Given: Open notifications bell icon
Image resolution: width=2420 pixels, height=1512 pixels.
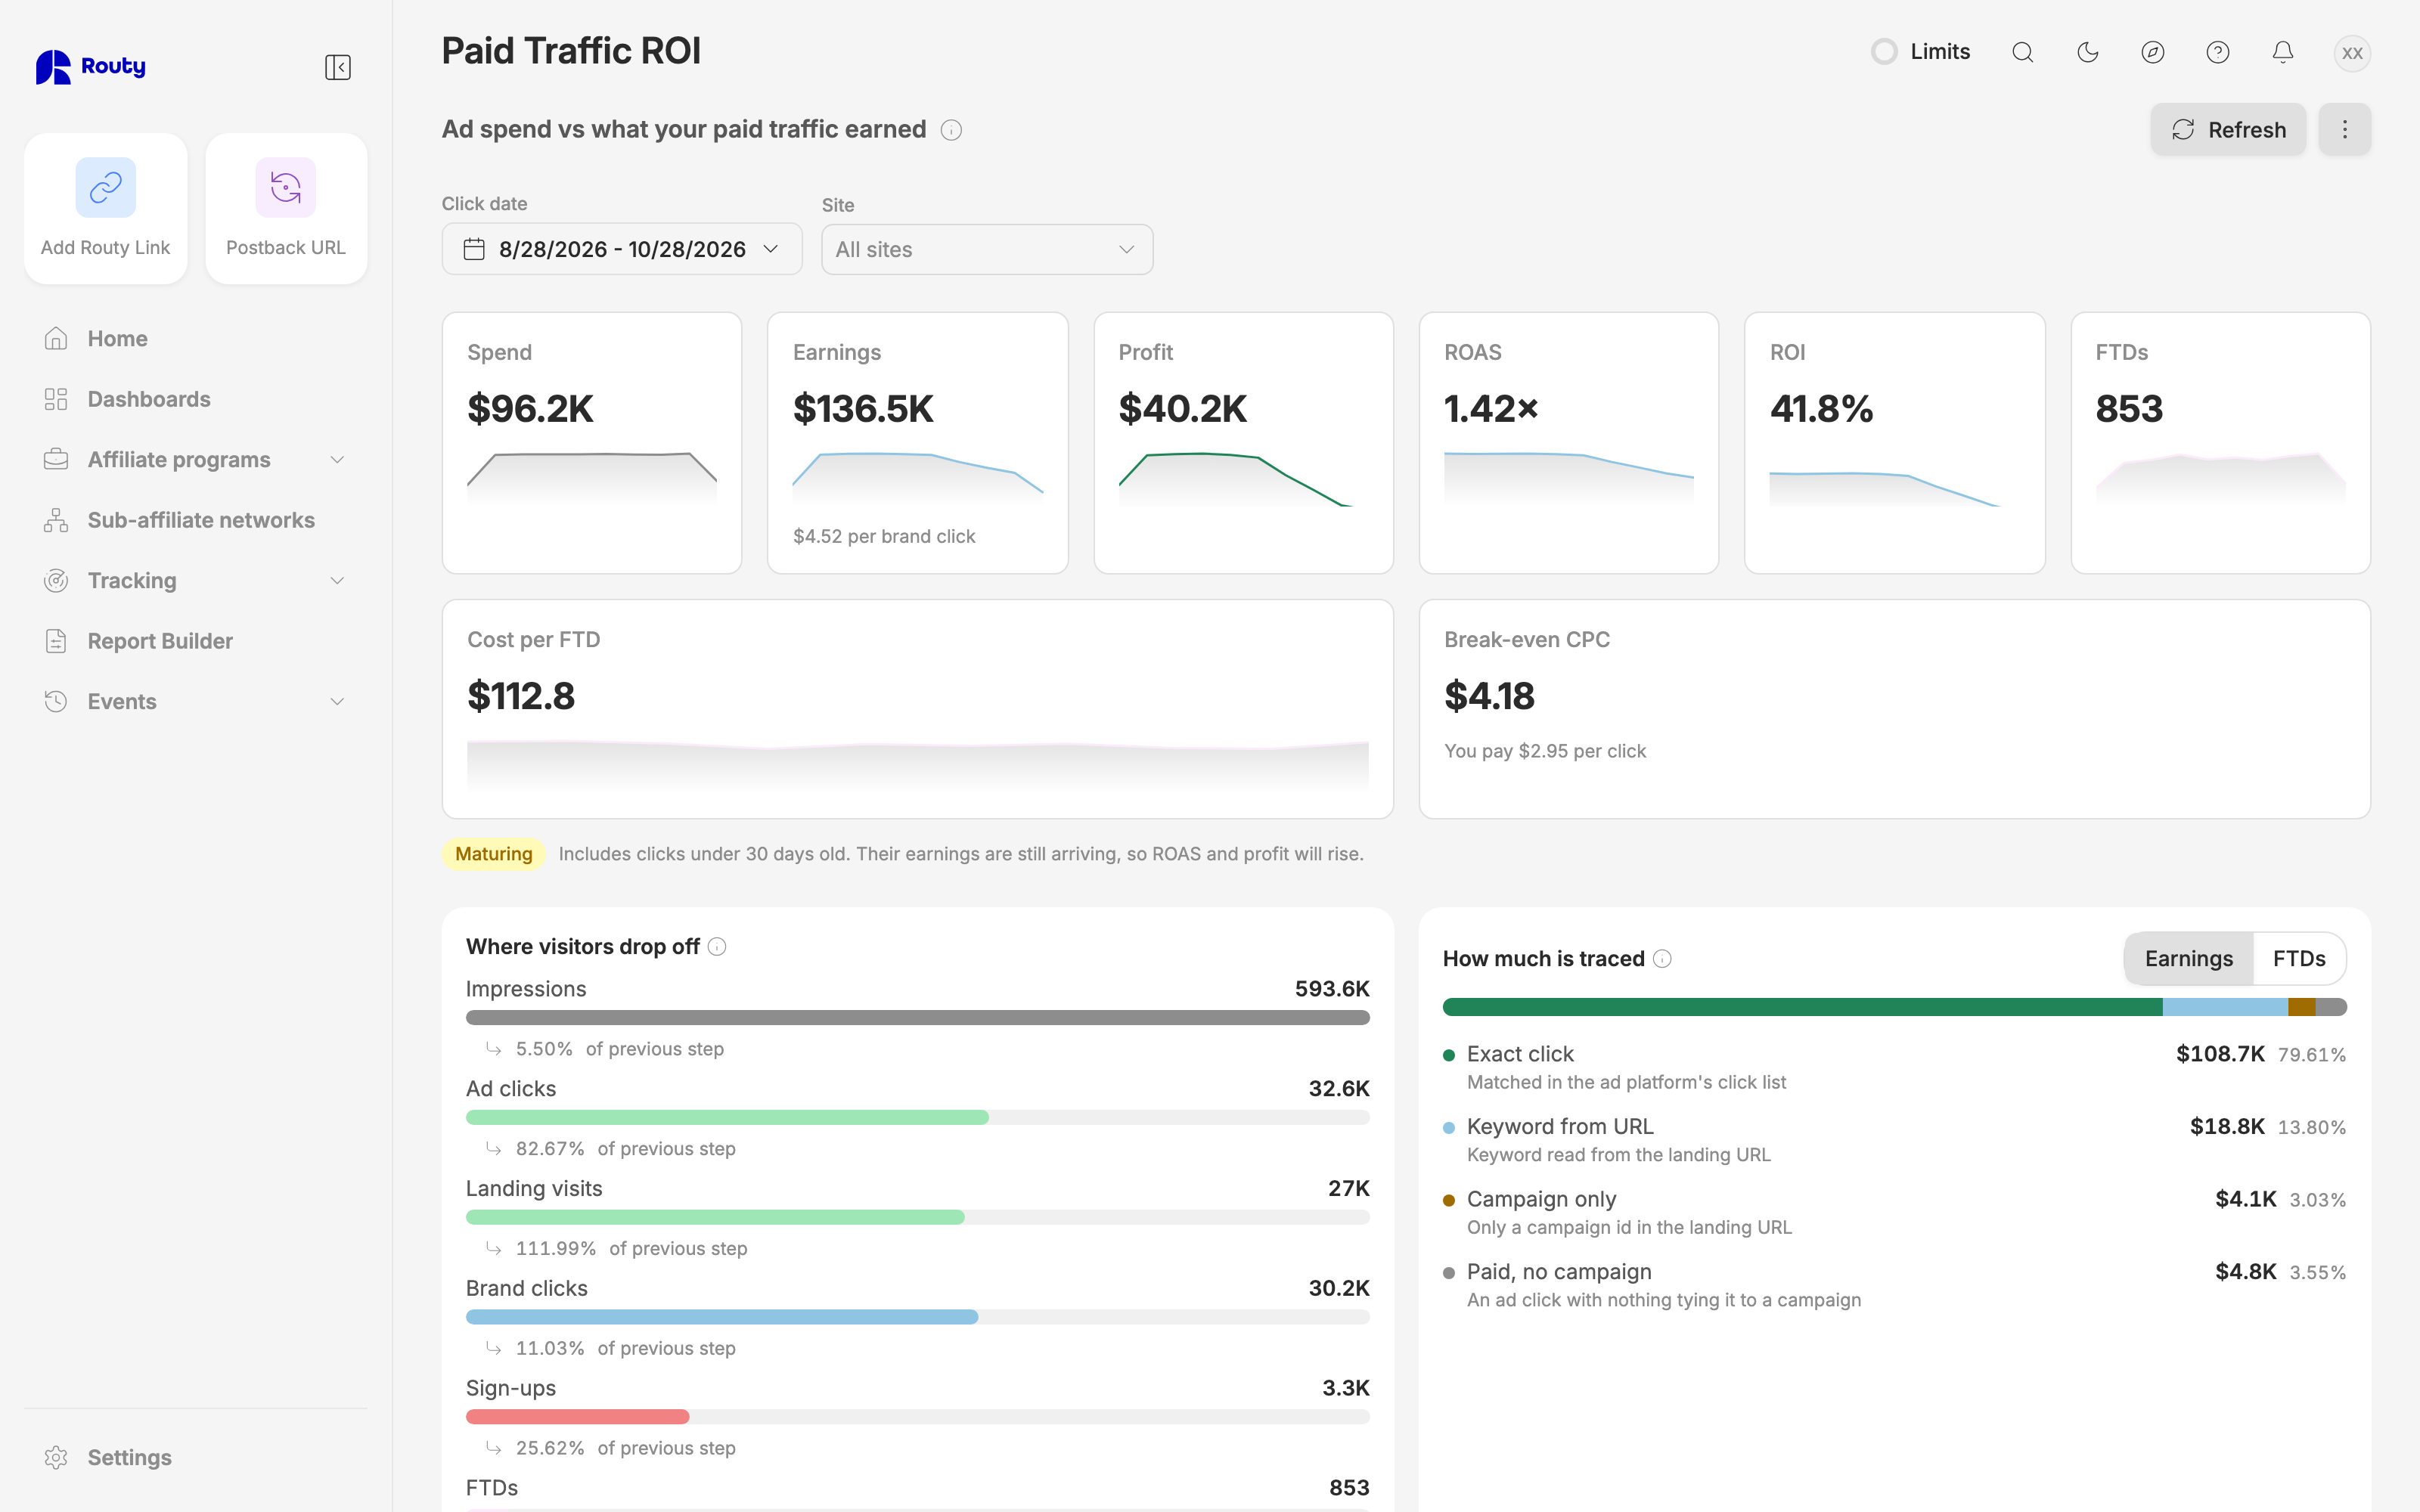Looking at the screenshot, I should click(2282, 52).
